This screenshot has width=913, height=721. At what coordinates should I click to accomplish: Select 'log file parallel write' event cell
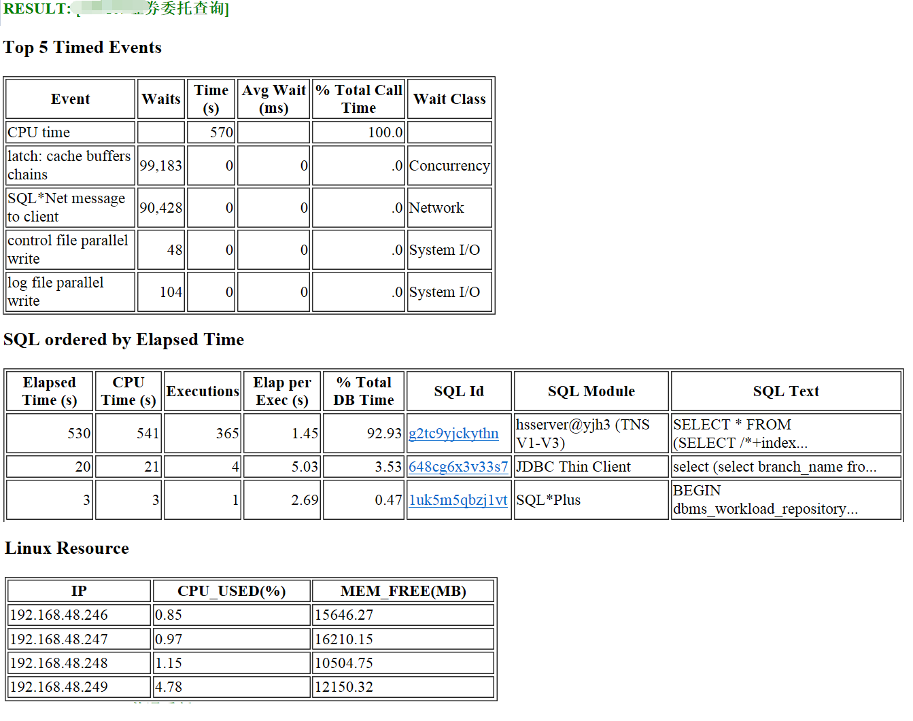point(71,292)
